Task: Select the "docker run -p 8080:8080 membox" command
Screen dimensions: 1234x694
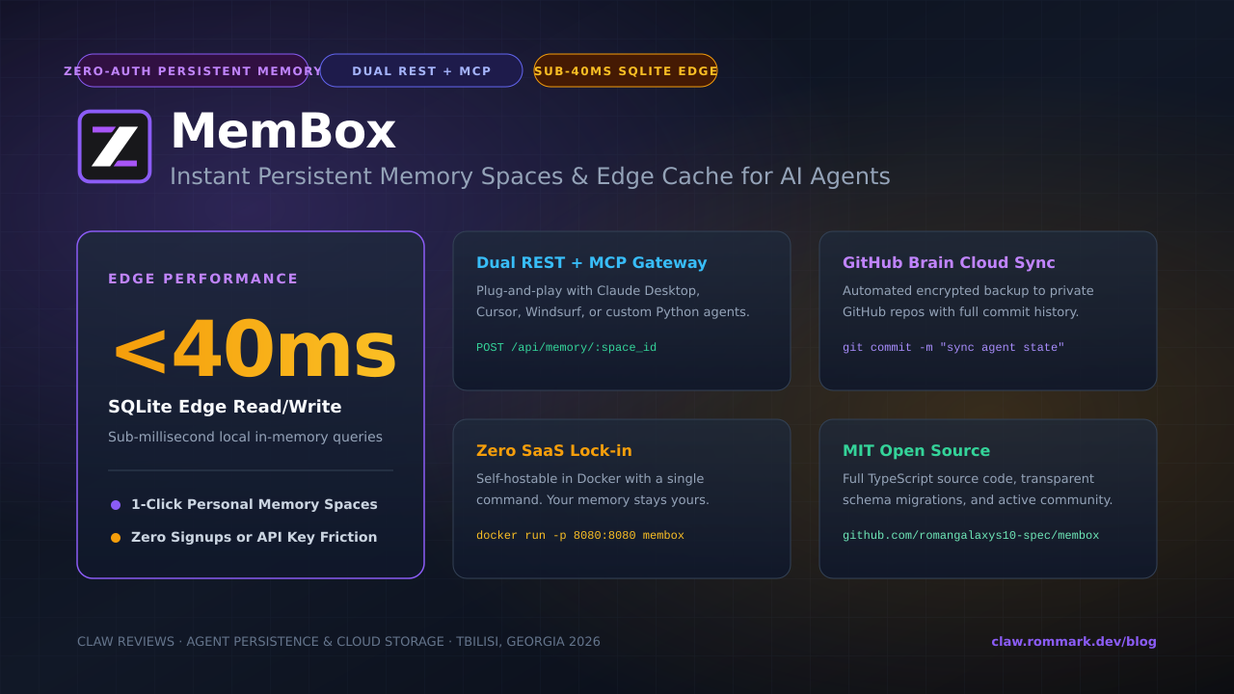Action: click(580, 535)
